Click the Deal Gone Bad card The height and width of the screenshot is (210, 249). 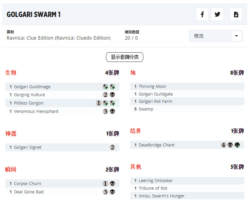29,192
